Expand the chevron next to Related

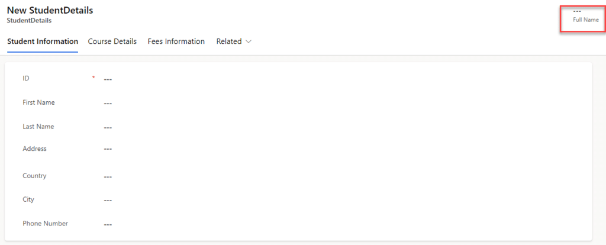click(x=249, y=41)
